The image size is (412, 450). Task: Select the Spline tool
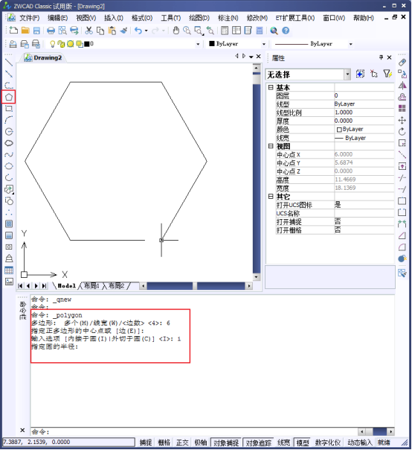pos(9,155)
